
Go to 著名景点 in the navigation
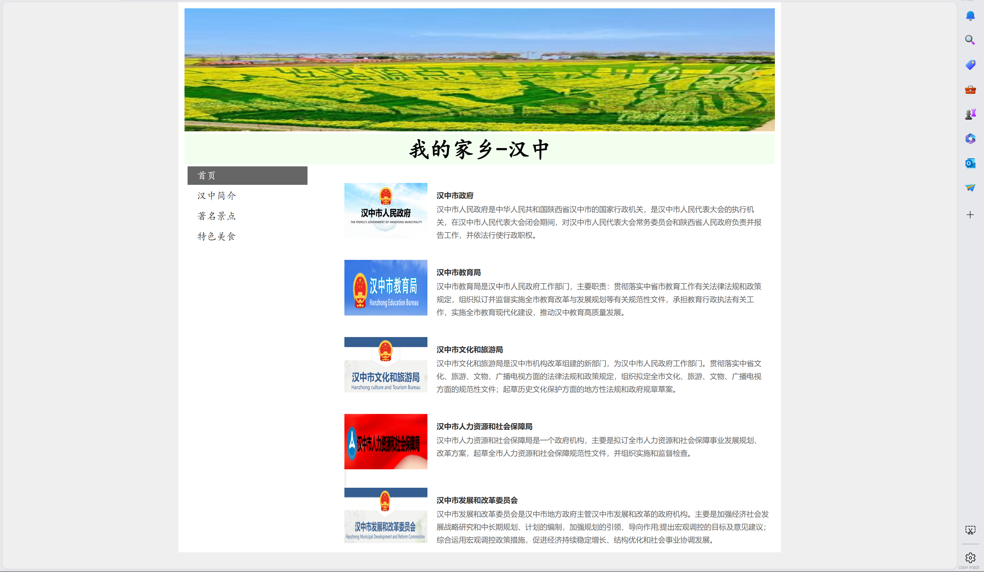tap(217, 216)
